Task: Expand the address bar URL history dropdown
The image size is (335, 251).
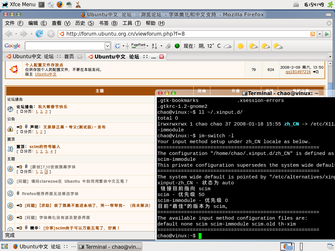Action: tap(320, 34)
